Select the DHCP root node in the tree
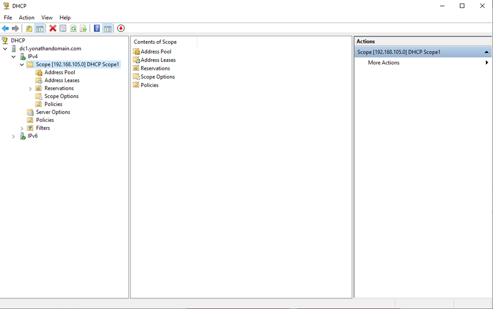 [18, 40]
